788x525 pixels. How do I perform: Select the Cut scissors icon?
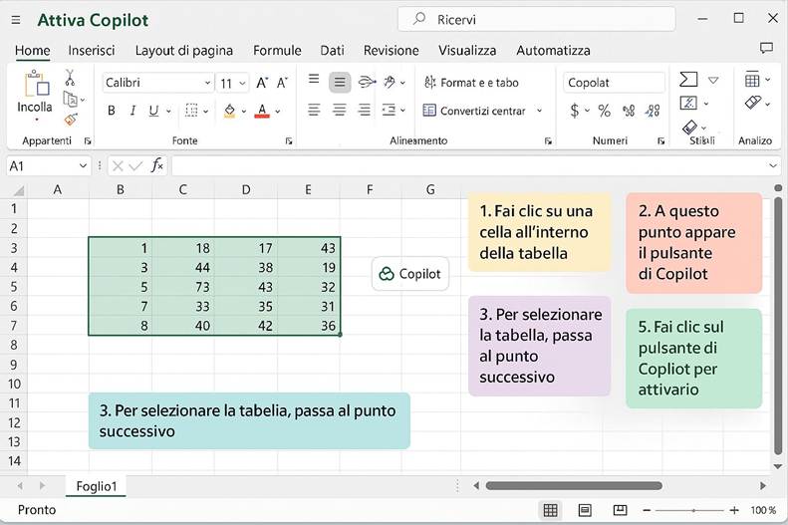tap(70, 78)
